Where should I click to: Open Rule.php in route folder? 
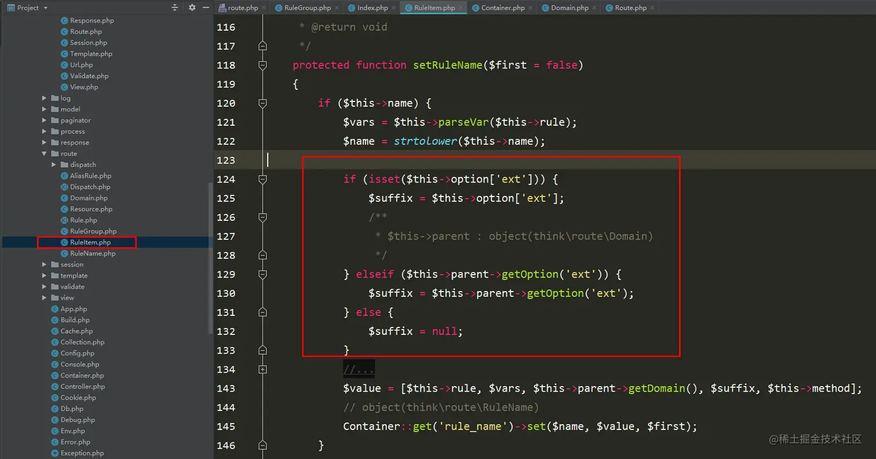[79, 220]
